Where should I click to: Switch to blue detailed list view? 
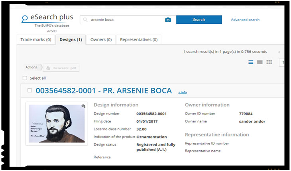coord(251,62)
